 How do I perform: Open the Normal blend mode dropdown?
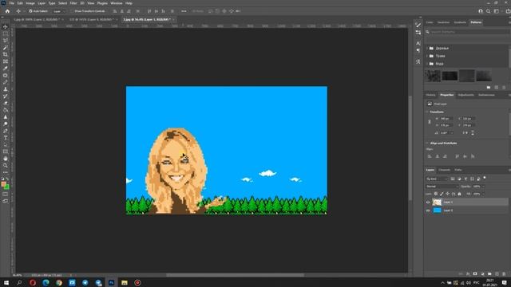tap(442, 187)
